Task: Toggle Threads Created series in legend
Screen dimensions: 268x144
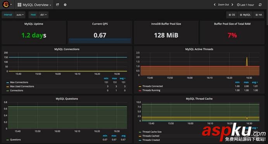Action: point(151,140)
